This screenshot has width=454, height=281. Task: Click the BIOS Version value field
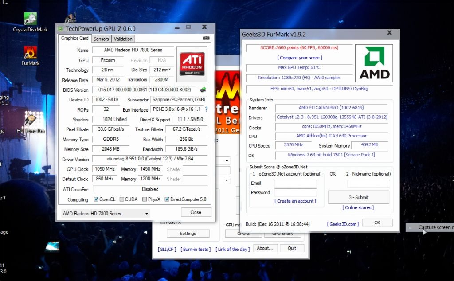[x=145, y=90]
